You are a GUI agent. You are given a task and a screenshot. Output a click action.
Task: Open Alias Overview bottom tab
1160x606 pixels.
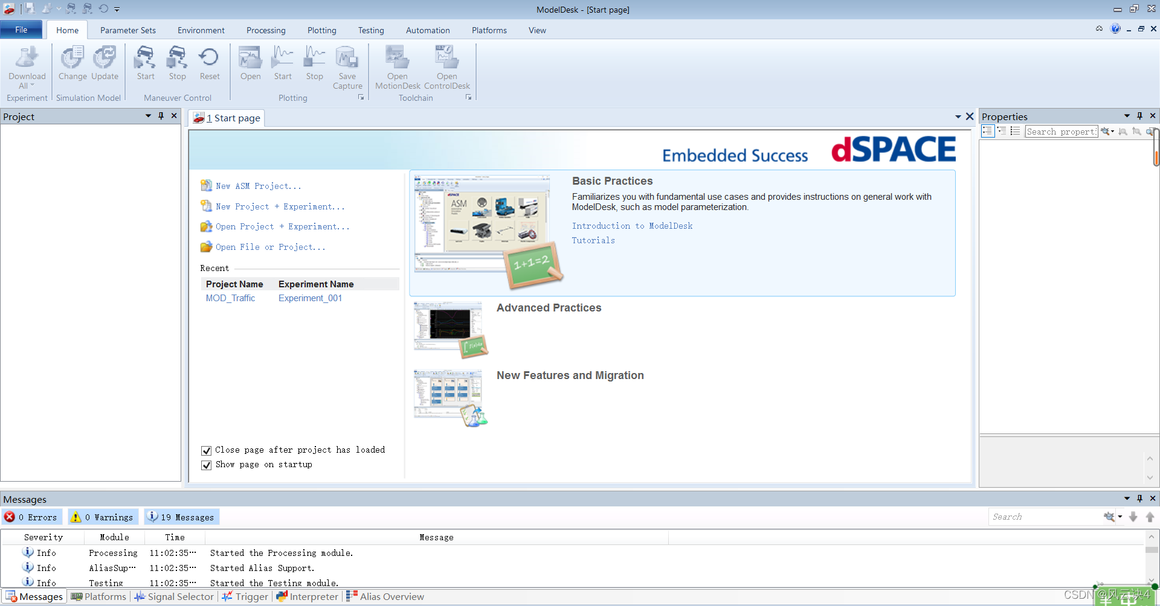(385, 596)
